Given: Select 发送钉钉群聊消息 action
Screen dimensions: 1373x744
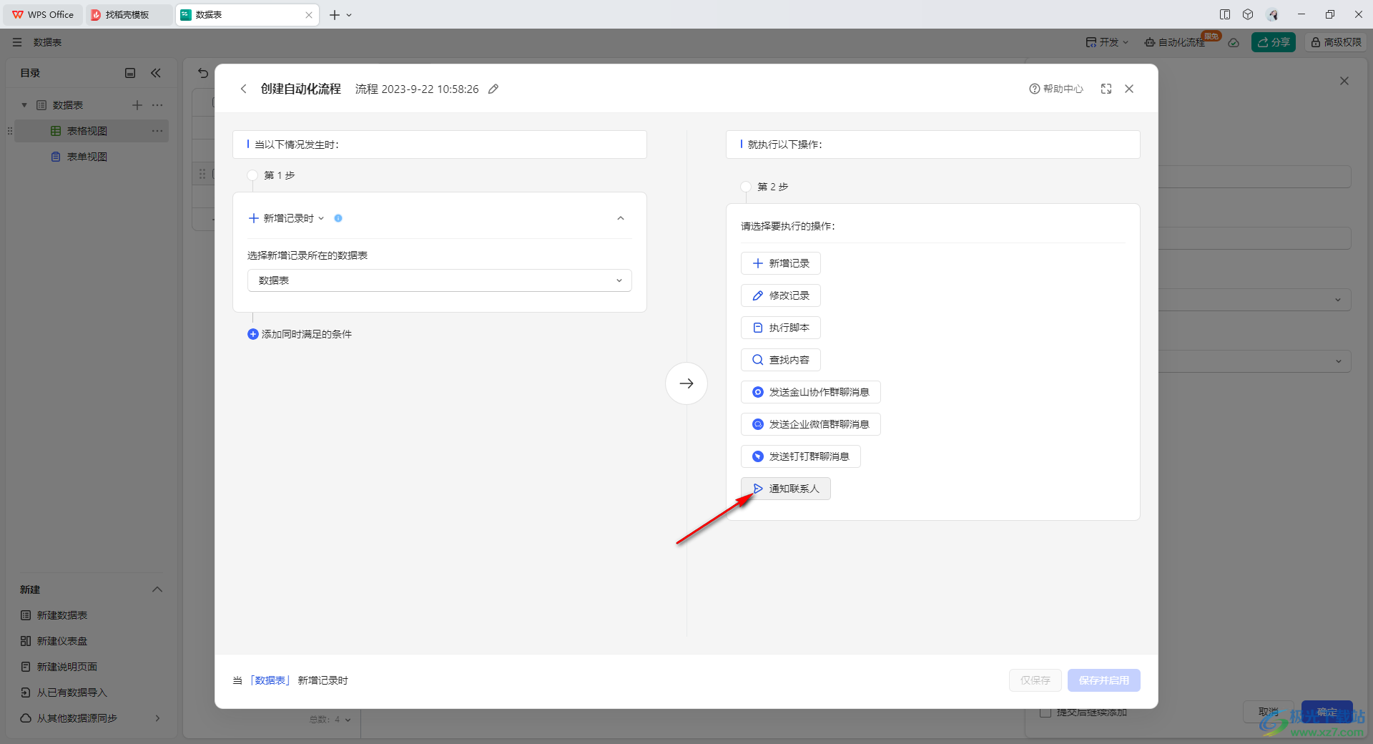Looking at the screenshot, I should (801, 456).
